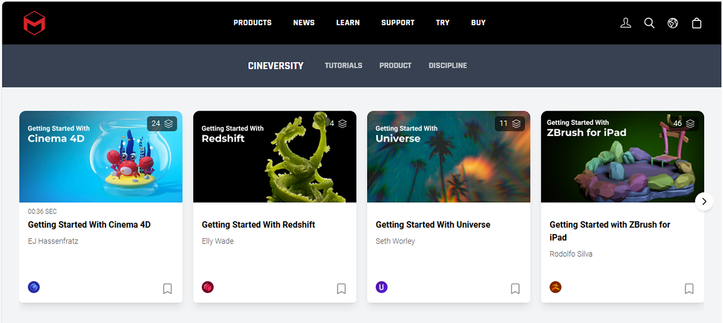723x323 pixels.
Task: Bookmark the Getting Started With Universe card
Action: [x=515, y=289]
